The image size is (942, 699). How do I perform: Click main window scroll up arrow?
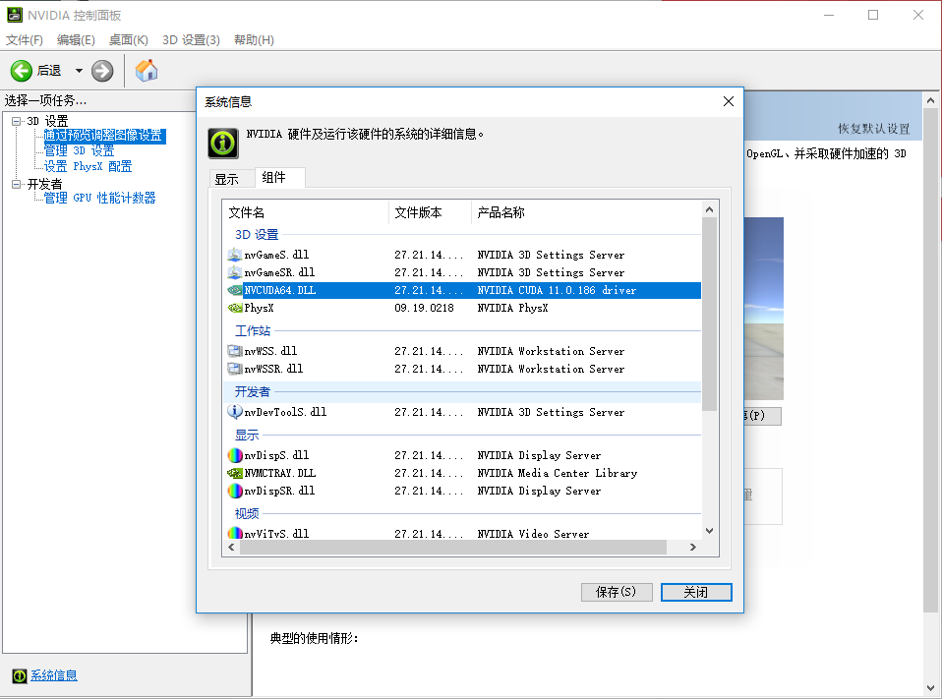click(x=930, y=100)
